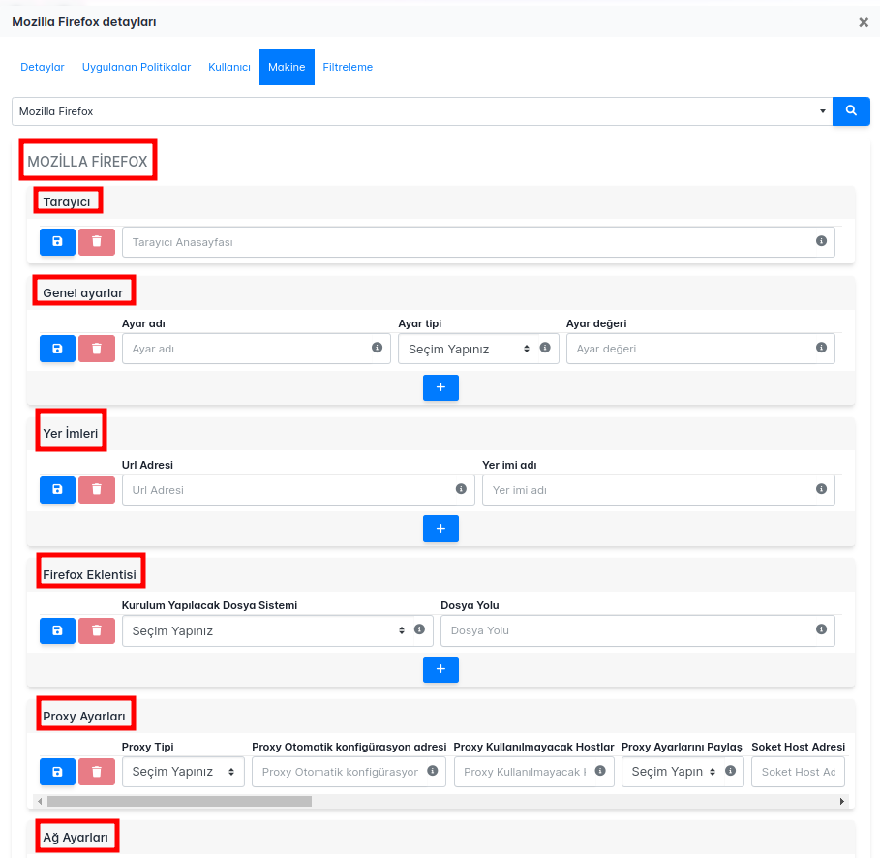Add a new Firefox Eklentisi row
This screenshot has height=858, width=880.
coord(440,669)
